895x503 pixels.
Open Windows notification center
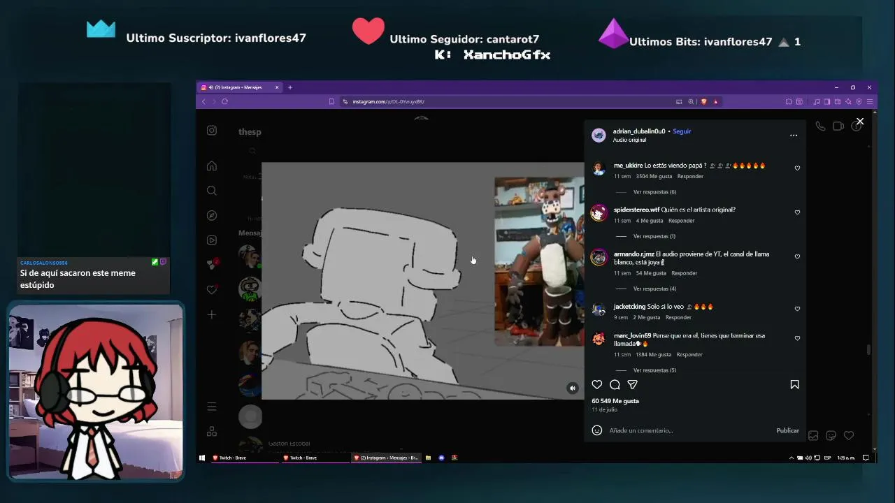(866, 458)
